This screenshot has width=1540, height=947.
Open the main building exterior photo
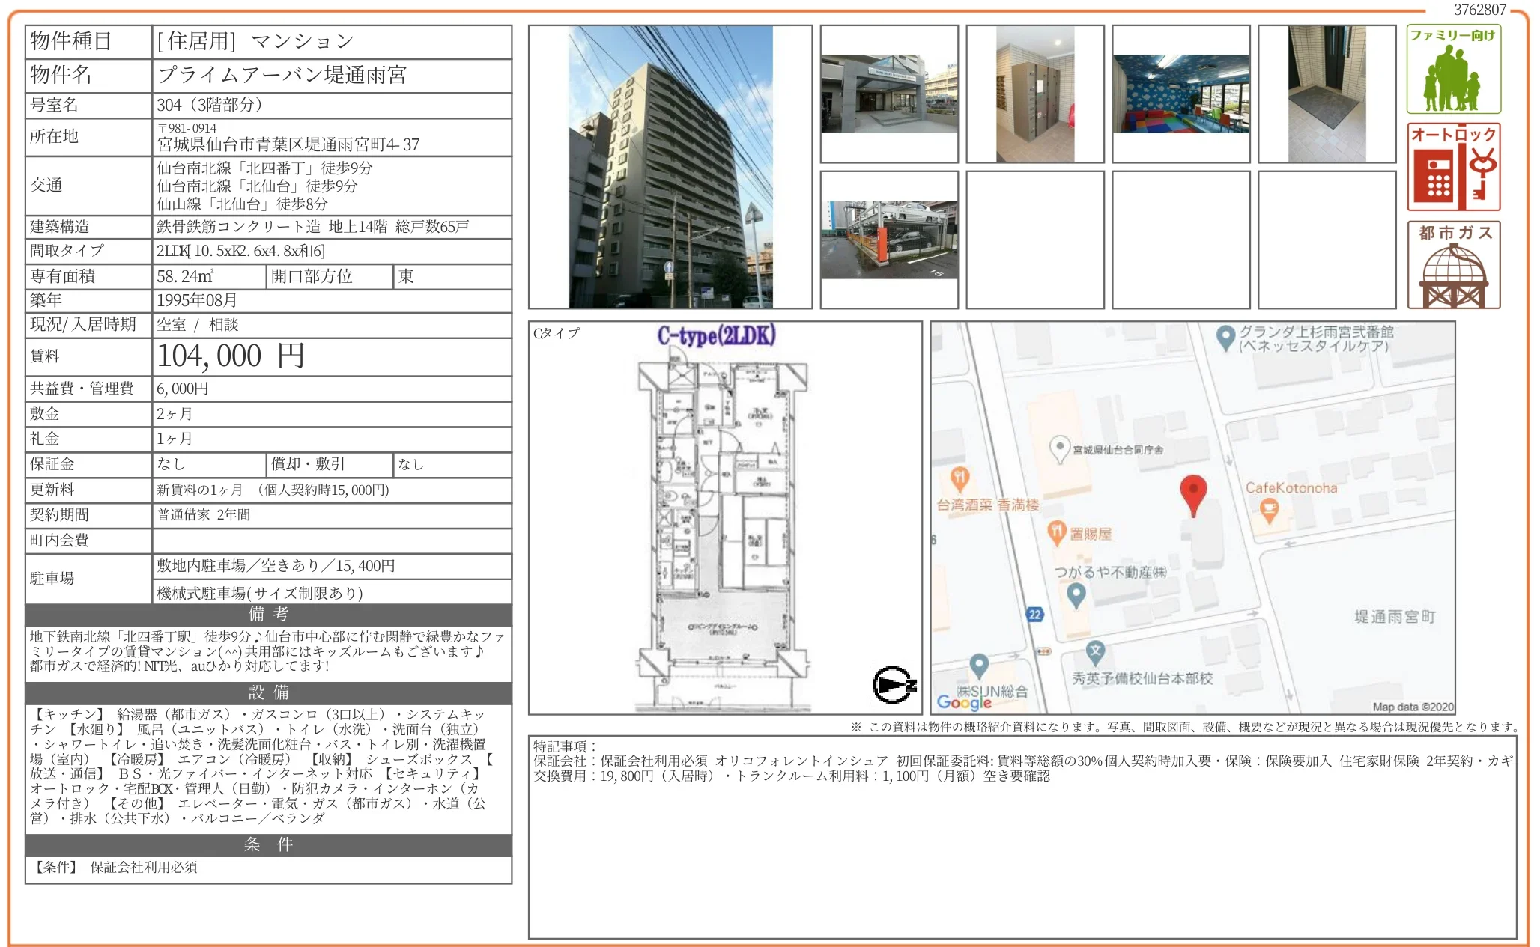click(x=670, y=167)
